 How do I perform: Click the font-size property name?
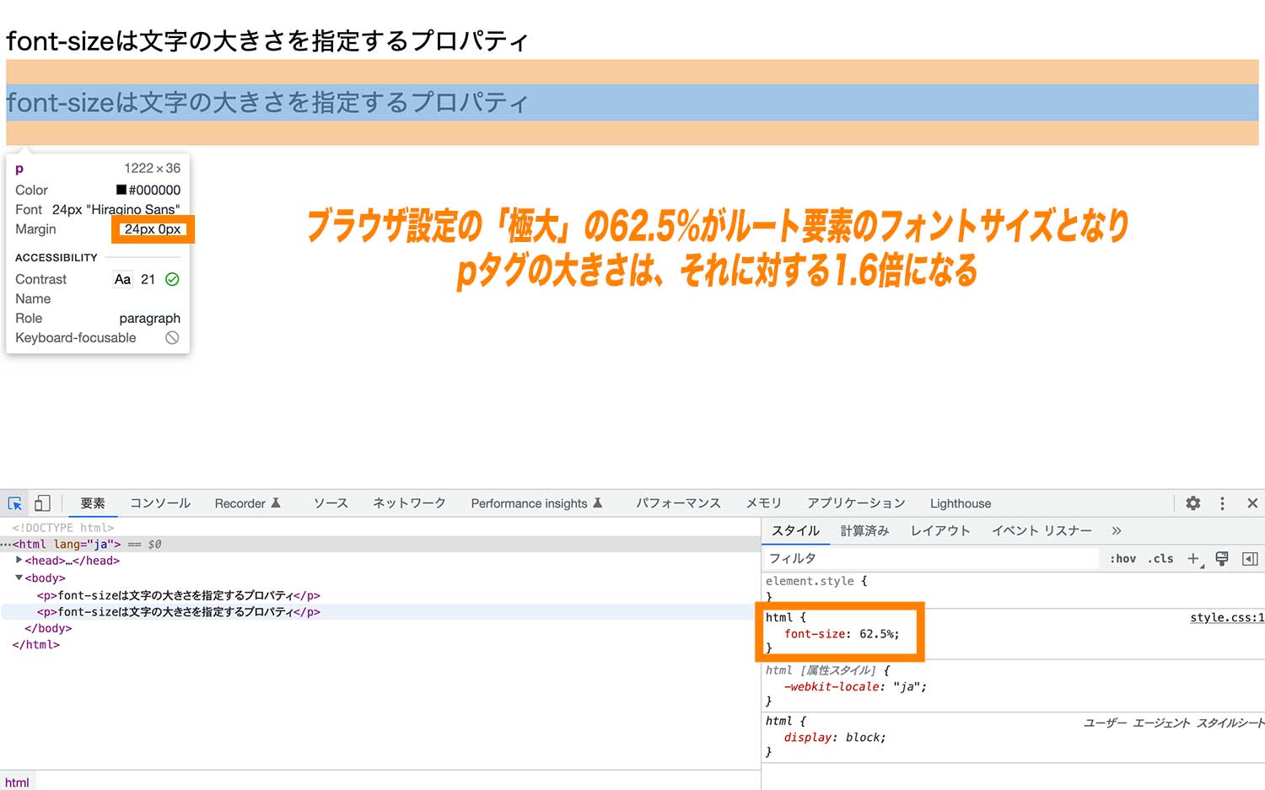click(815, 634)
